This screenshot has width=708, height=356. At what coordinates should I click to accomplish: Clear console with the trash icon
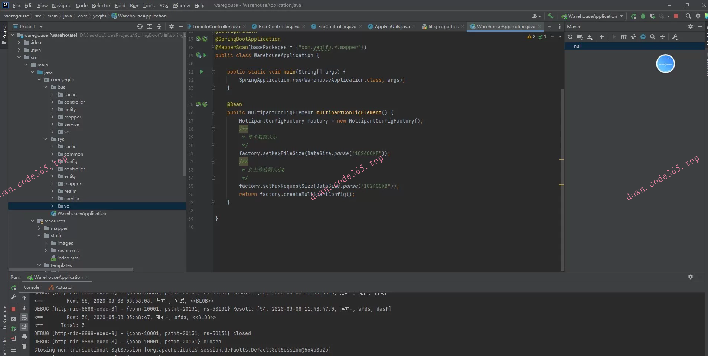click(24, 346)
